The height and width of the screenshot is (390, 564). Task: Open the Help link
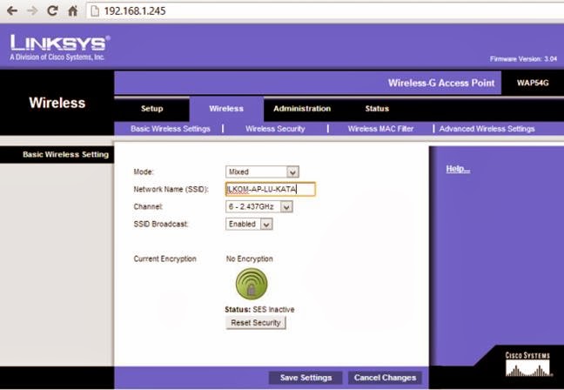pyautogui.click(x=458, y=169)
